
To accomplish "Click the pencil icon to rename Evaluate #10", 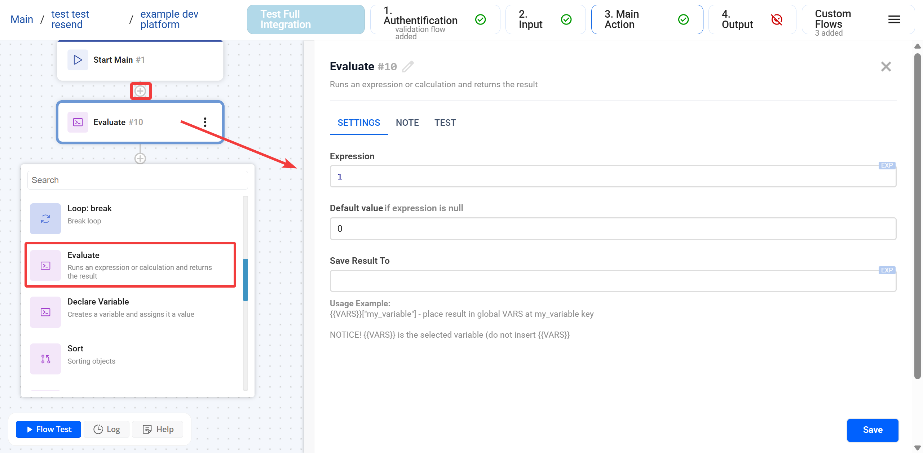I will tap(408, 67).
